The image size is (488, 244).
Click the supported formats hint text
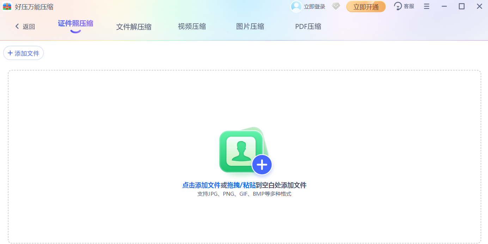(x=244, y=194)
